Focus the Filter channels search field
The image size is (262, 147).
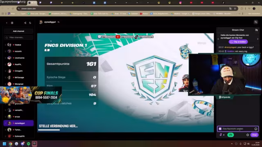[x=18, y=38]
